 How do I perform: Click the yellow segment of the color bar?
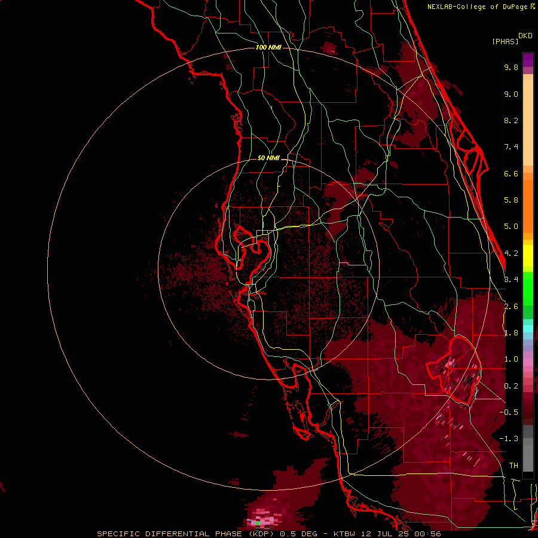[528, 256]
